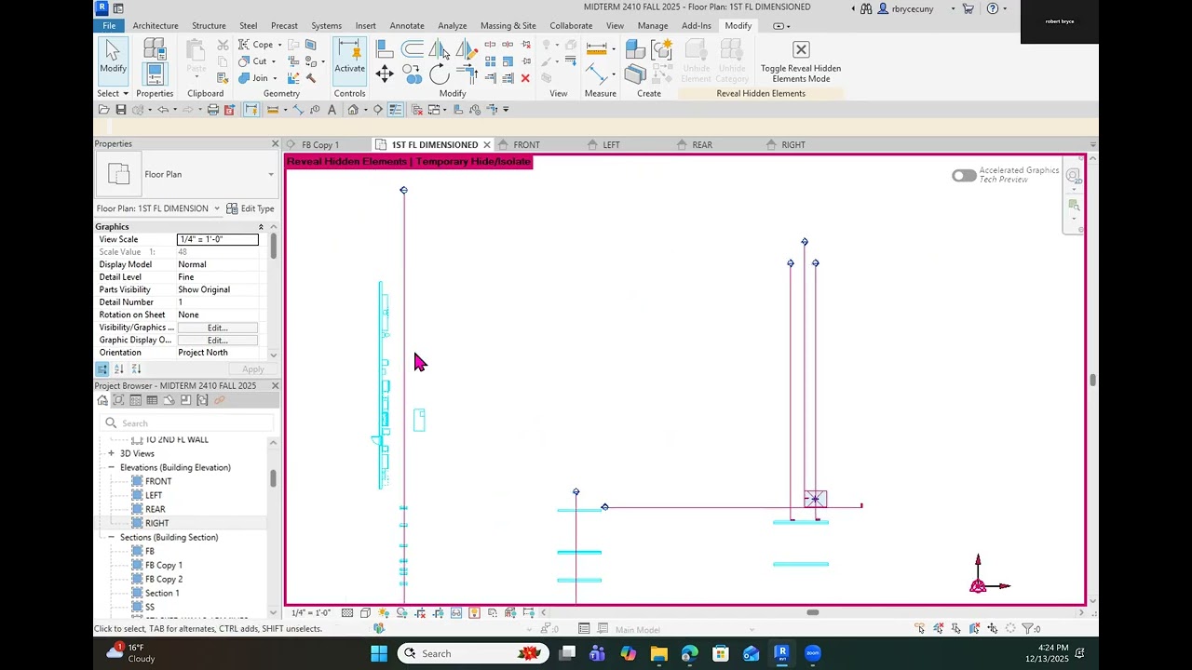Toggle A–Z sort in Properties panel
The height and width of the screenshot is (670, 1192).
[x=119, y=369]
